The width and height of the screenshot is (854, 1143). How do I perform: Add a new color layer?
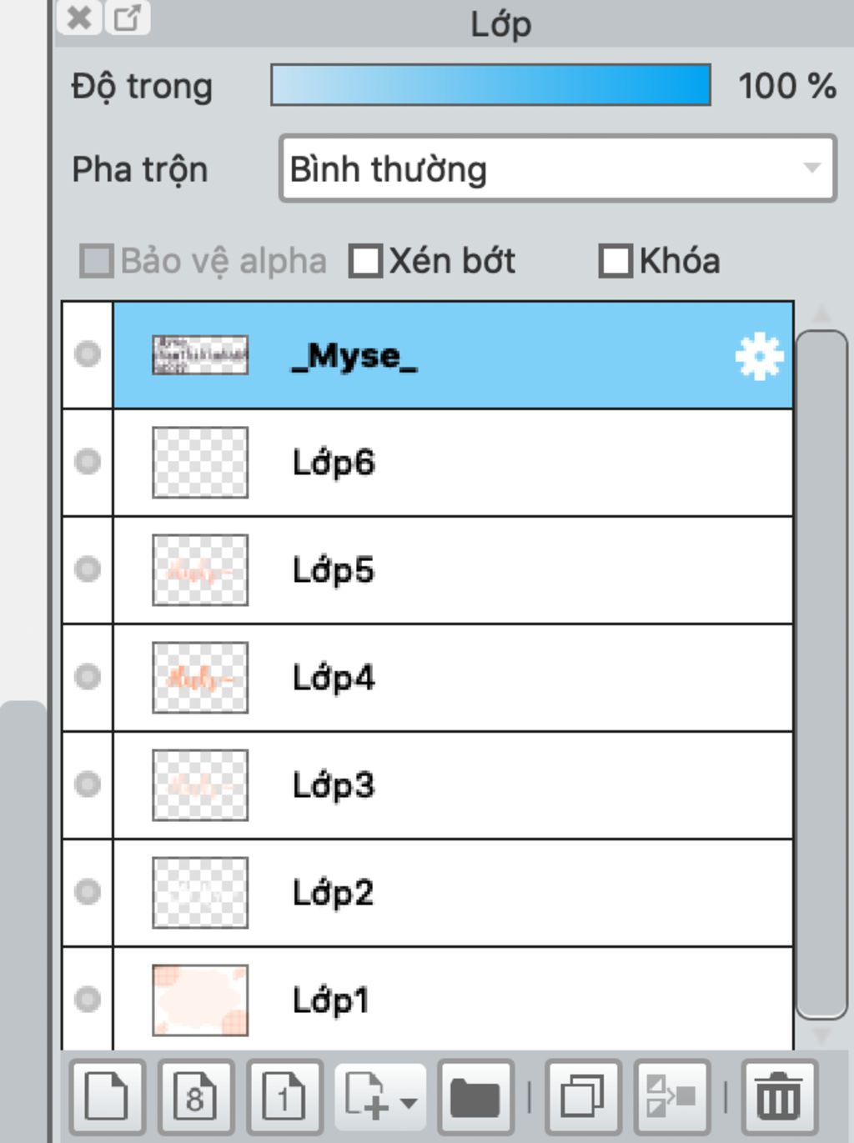[108, 1095]
